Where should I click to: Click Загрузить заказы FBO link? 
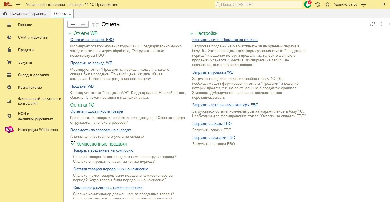click(212, 124)
